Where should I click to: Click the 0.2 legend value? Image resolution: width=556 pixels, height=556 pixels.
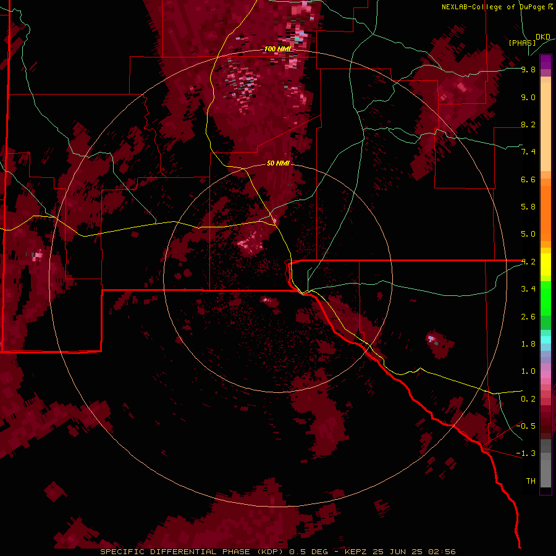tap(528, 398)
